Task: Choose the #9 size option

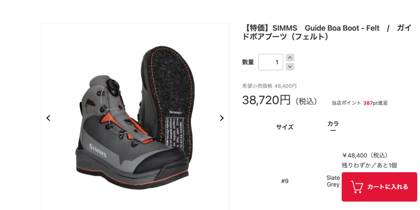Action: pyautogui.click(x=285, y=181)
